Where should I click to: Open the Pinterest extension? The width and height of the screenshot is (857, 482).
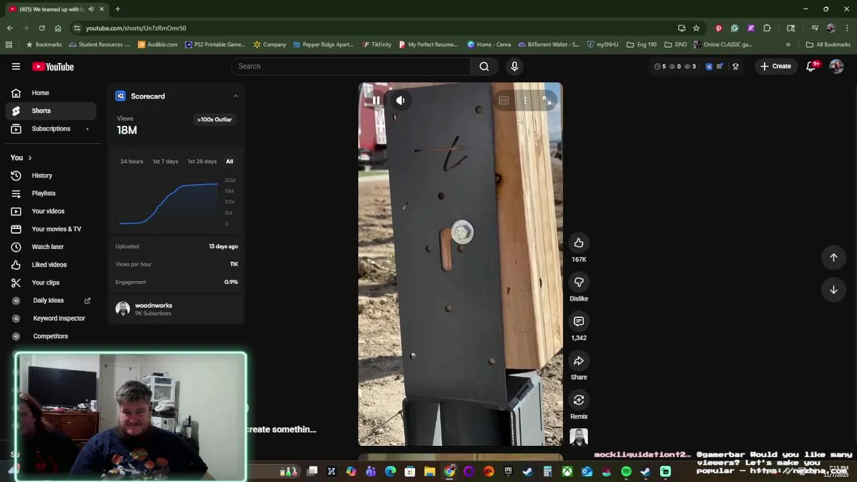tap(718, 28)
